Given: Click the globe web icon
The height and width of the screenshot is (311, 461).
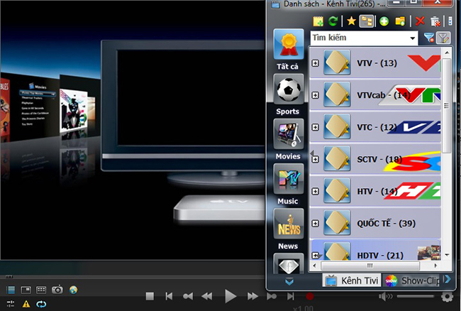Looking at the screenshot, I should [73, 290].
